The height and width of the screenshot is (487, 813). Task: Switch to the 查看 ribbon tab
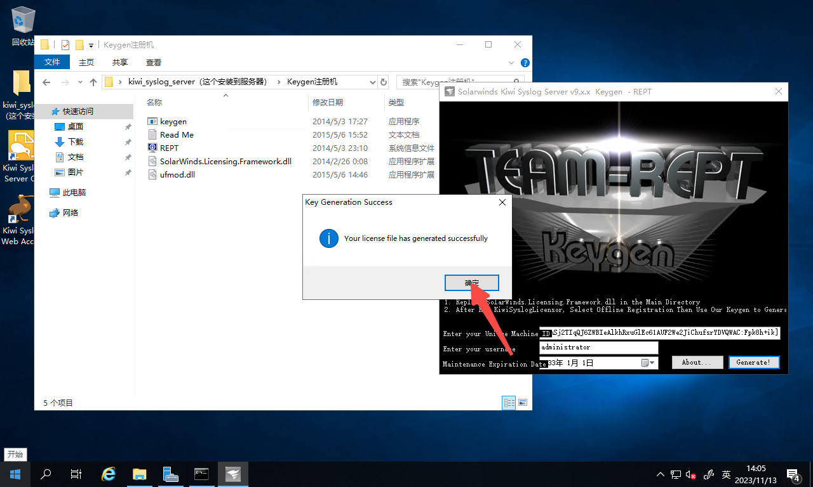pos(154,62)
